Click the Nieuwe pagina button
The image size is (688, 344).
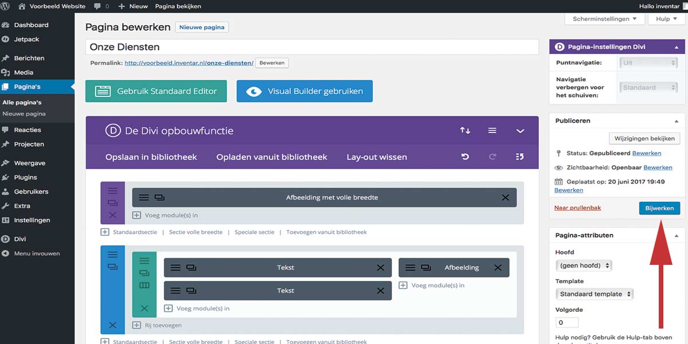tap(202, 27)
